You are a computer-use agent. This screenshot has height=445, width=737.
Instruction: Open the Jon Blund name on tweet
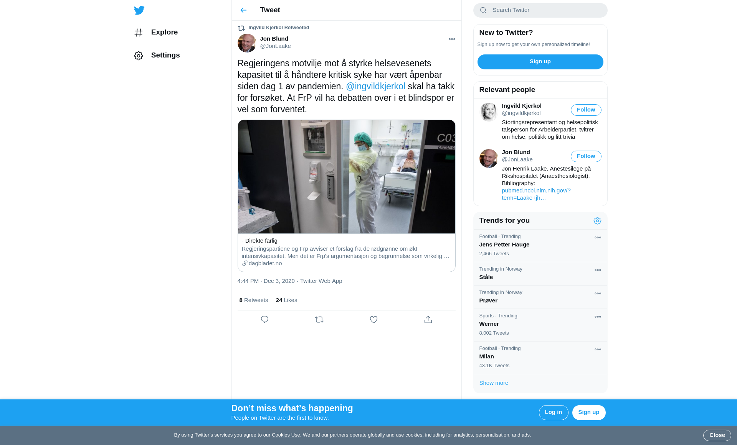click(x=274, y=39)
